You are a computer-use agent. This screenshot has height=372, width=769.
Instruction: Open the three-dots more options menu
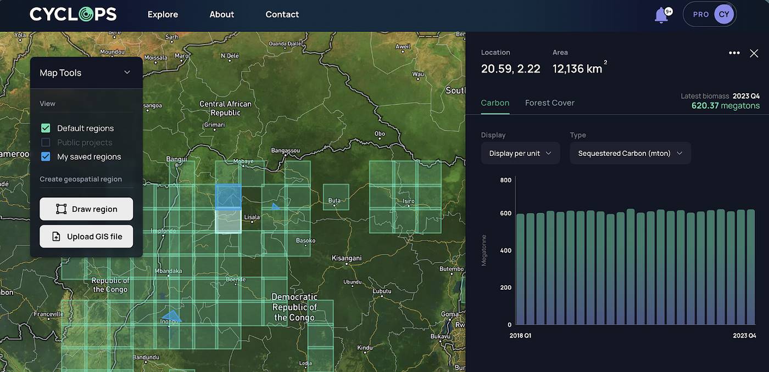click(x=734, y=53)
